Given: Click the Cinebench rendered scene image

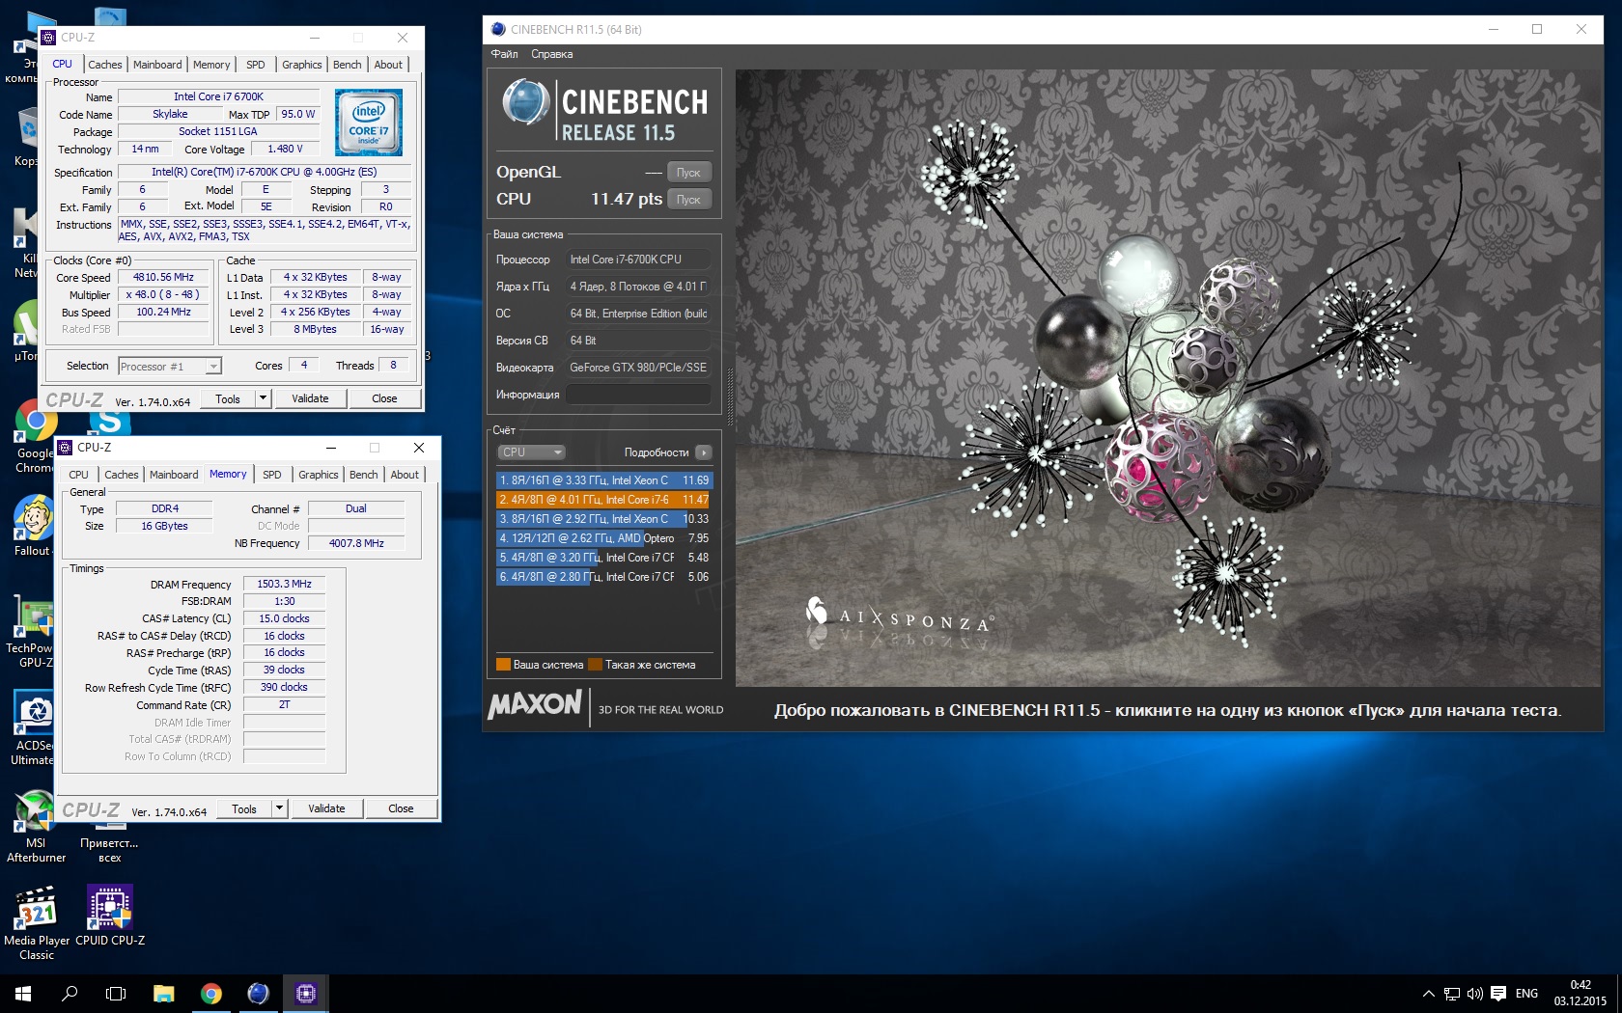Looking at the screenshot, I should [1167, 378].
